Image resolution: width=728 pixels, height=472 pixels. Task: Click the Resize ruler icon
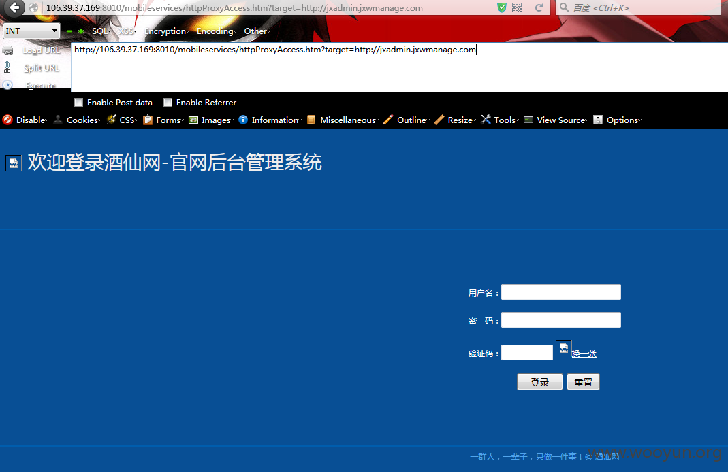click(x=439, y=120)
